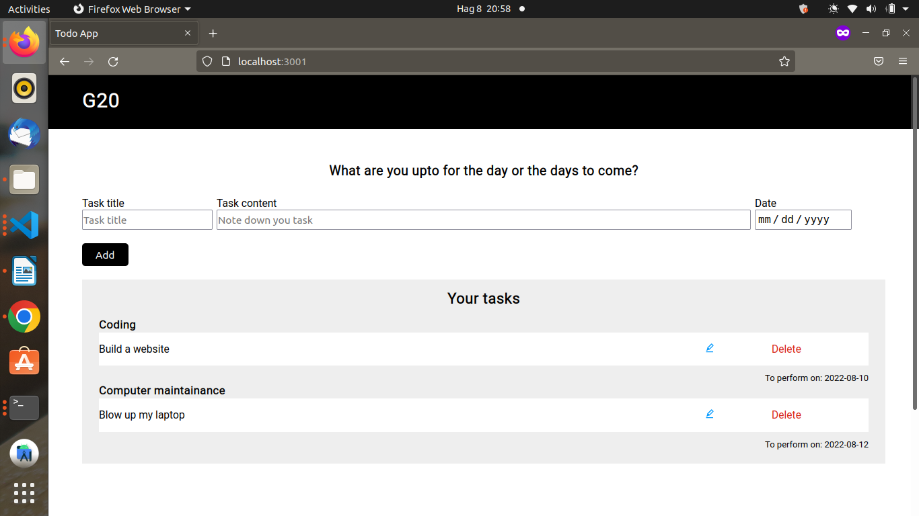Open Rhythmbox from the dock
Image resolution: width=919 pixels, height=516 pixels.
point(24,89)
